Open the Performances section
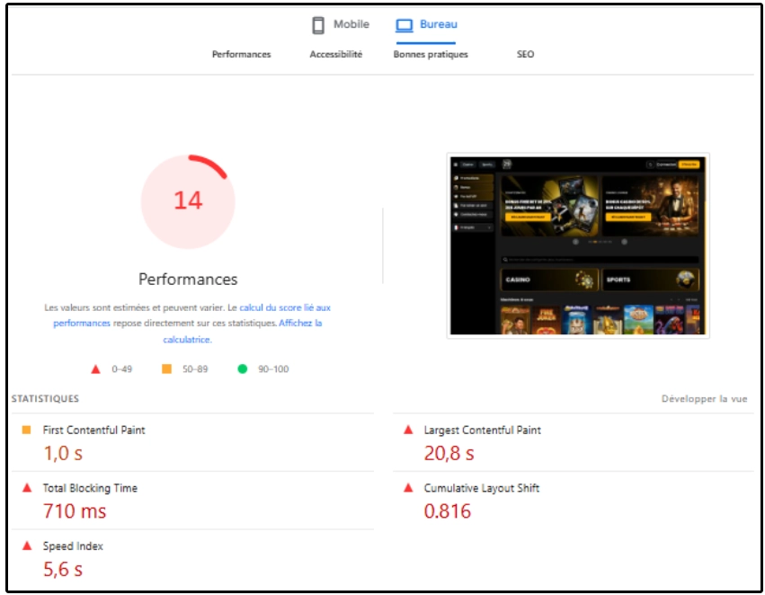 point(241,54)
